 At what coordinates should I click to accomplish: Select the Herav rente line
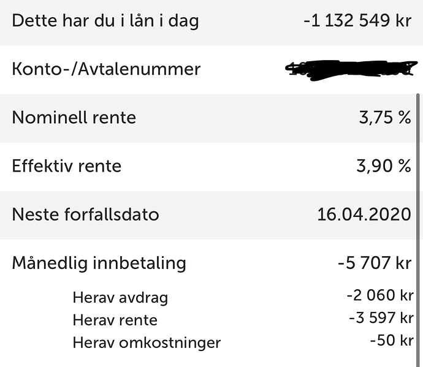coord(115,320)
